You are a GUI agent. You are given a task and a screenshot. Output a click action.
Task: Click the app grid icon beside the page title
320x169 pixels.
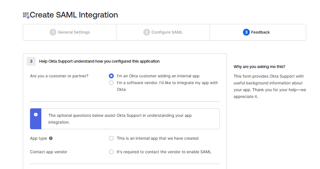(x=26, y=15)
